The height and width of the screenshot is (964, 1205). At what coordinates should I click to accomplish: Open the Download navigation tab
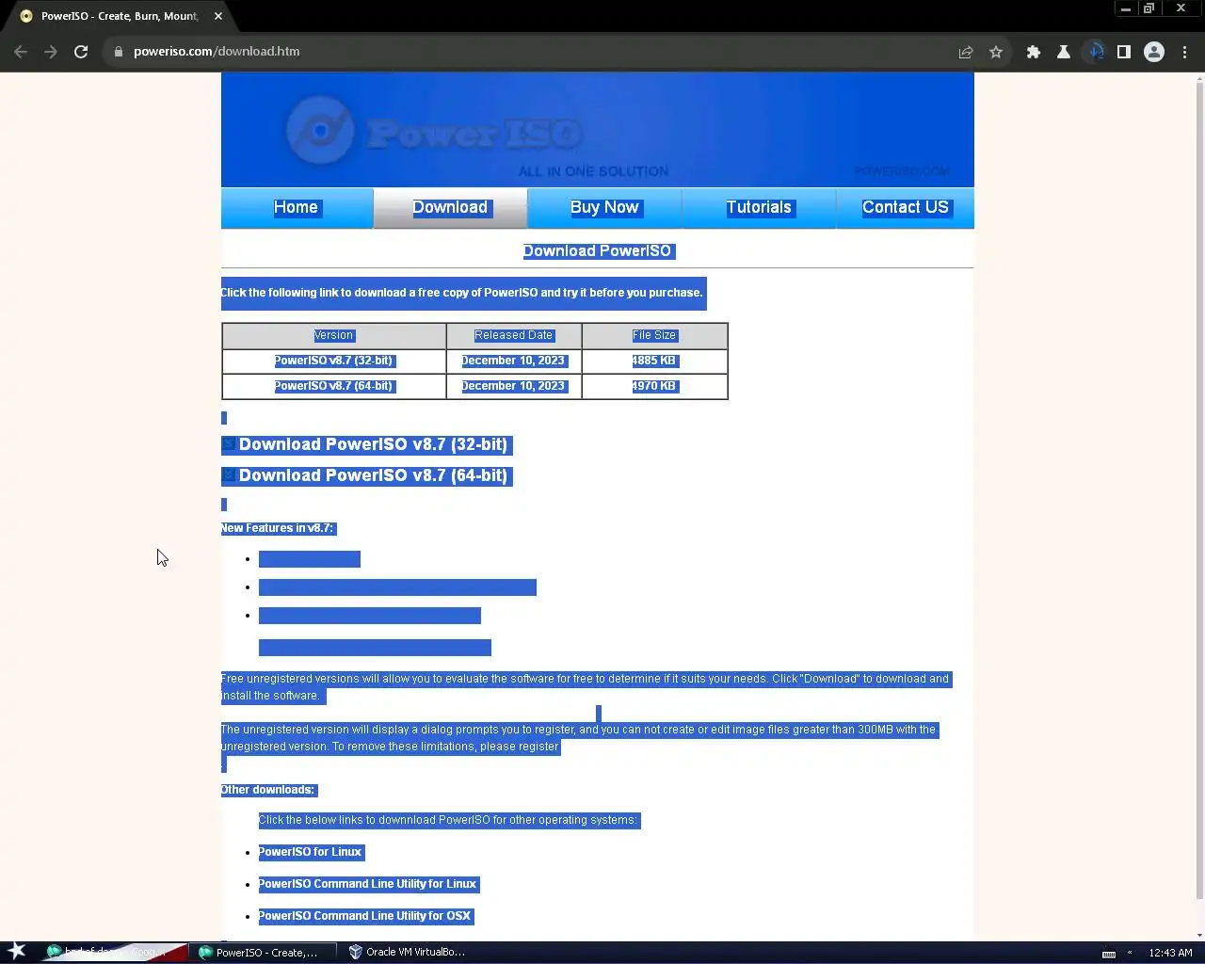(x=450, y=208)
